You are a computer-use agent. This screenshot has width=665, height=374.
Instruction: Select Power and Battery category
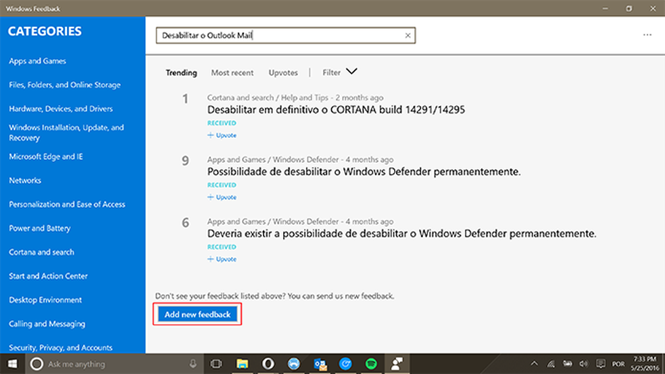(x=39, y=228)
